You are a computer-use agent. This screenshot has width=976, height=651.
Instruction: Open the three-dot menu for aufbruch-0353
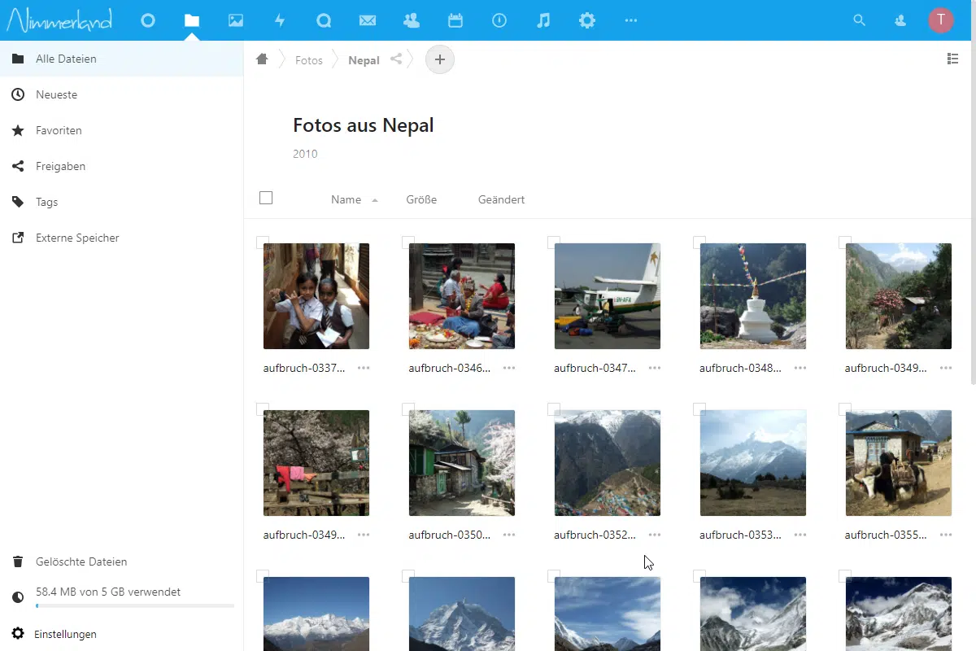pos(800,535)
